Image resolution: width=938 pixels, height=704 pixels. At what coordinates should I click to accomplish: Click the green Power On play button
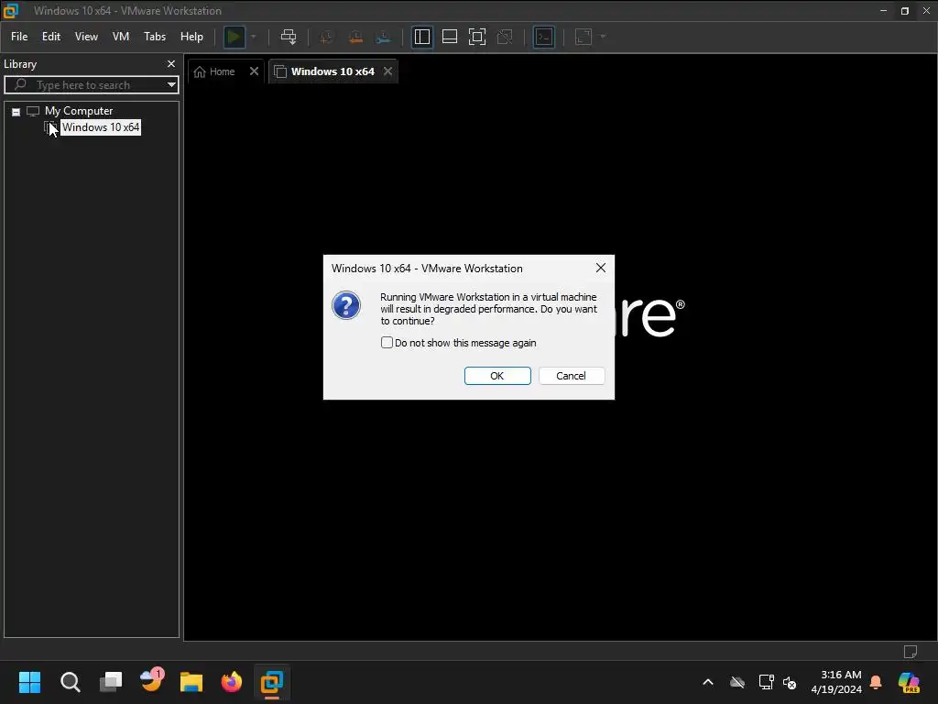(x=234, y=37)
